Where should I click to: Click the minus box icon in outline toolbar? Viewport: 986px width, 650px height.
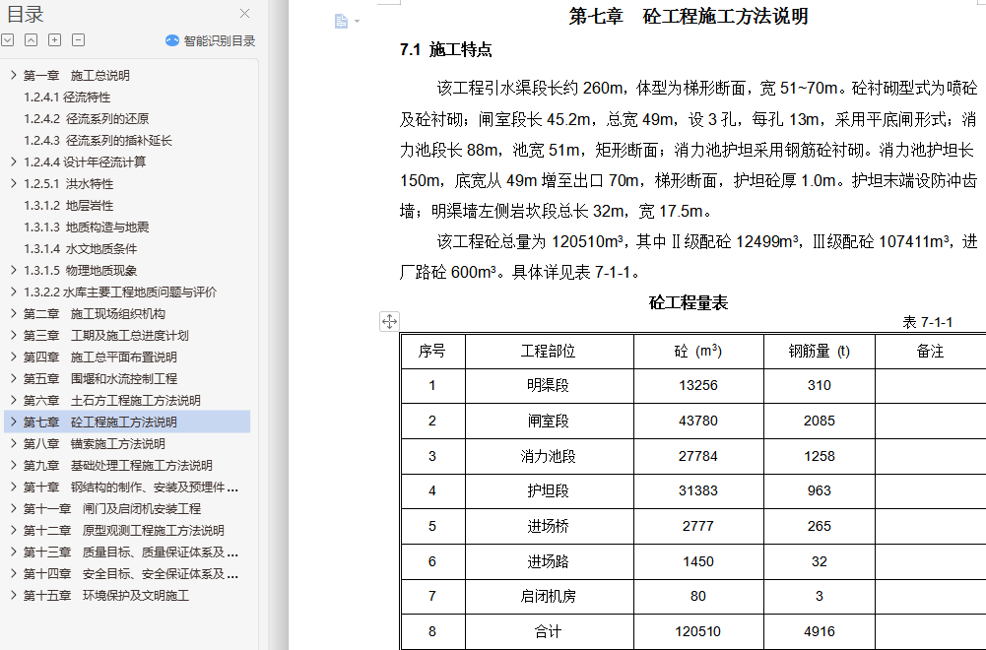click(79, 40)
